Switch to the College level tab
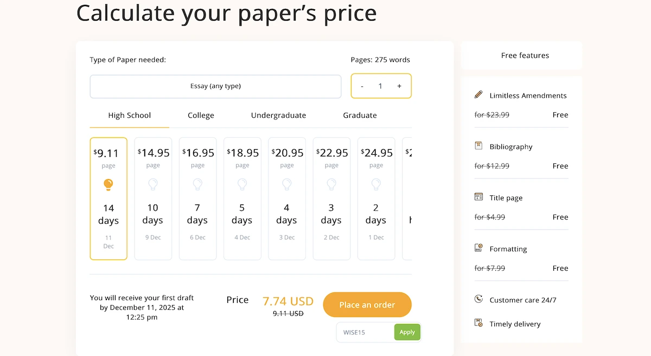Image resolution: width=651 pixels, height=356 pixels. pos(201,116)
